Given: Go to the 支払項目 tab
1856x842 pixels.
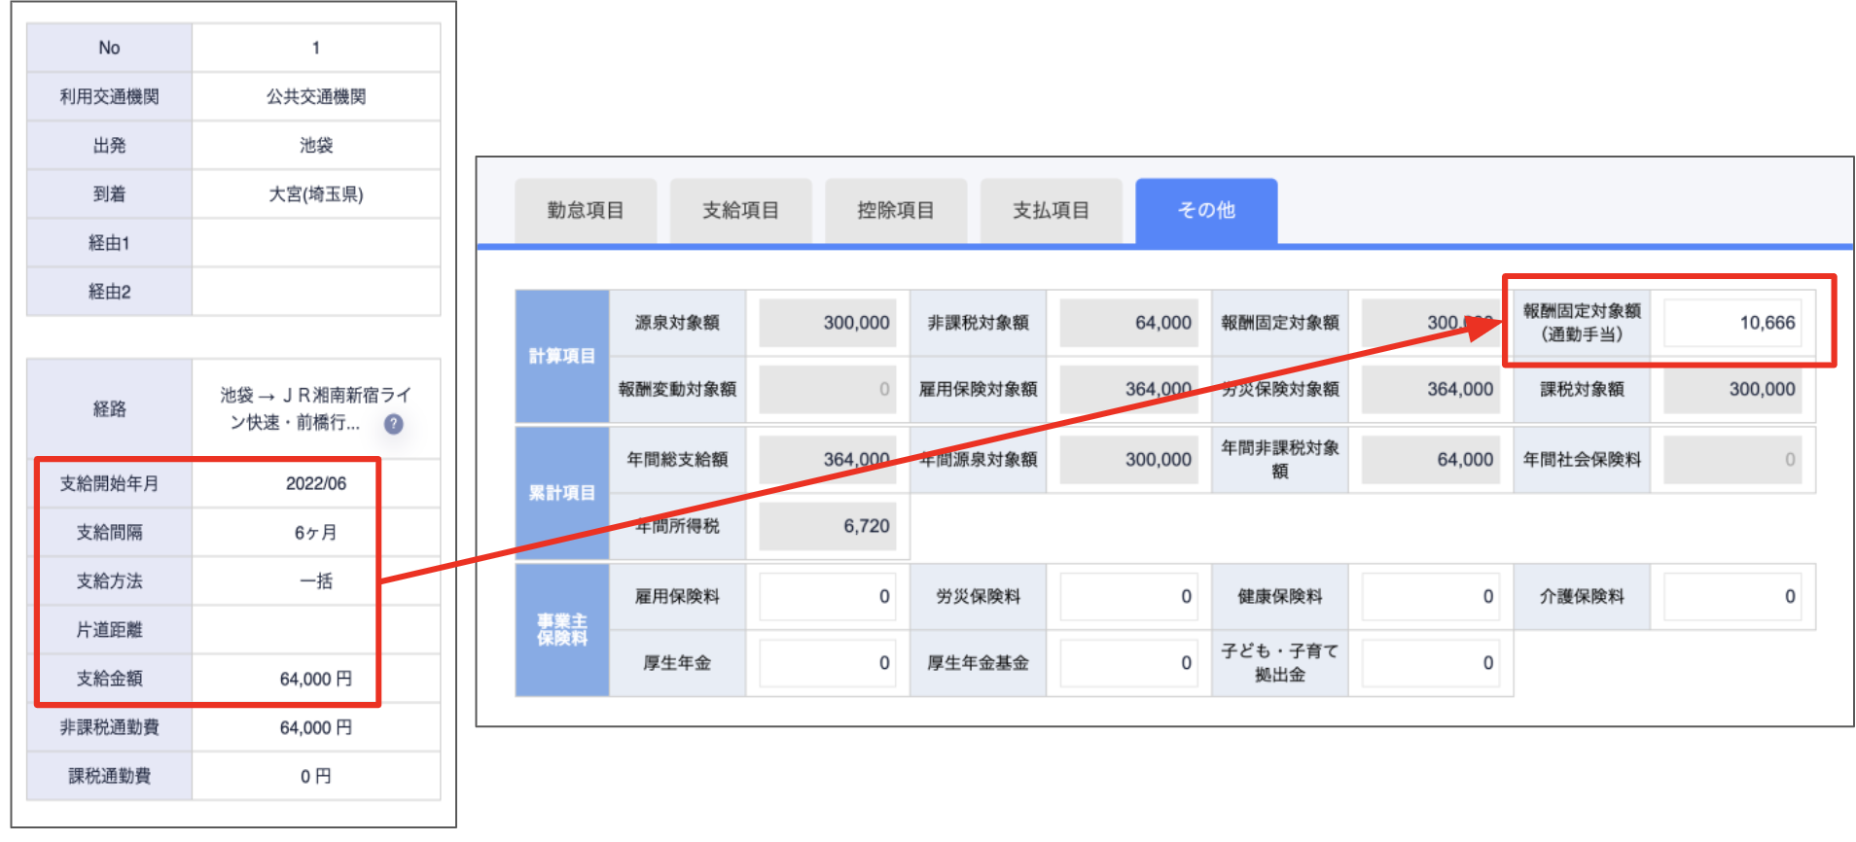Looking at the screenshot, I should [x=1051, y=211].
